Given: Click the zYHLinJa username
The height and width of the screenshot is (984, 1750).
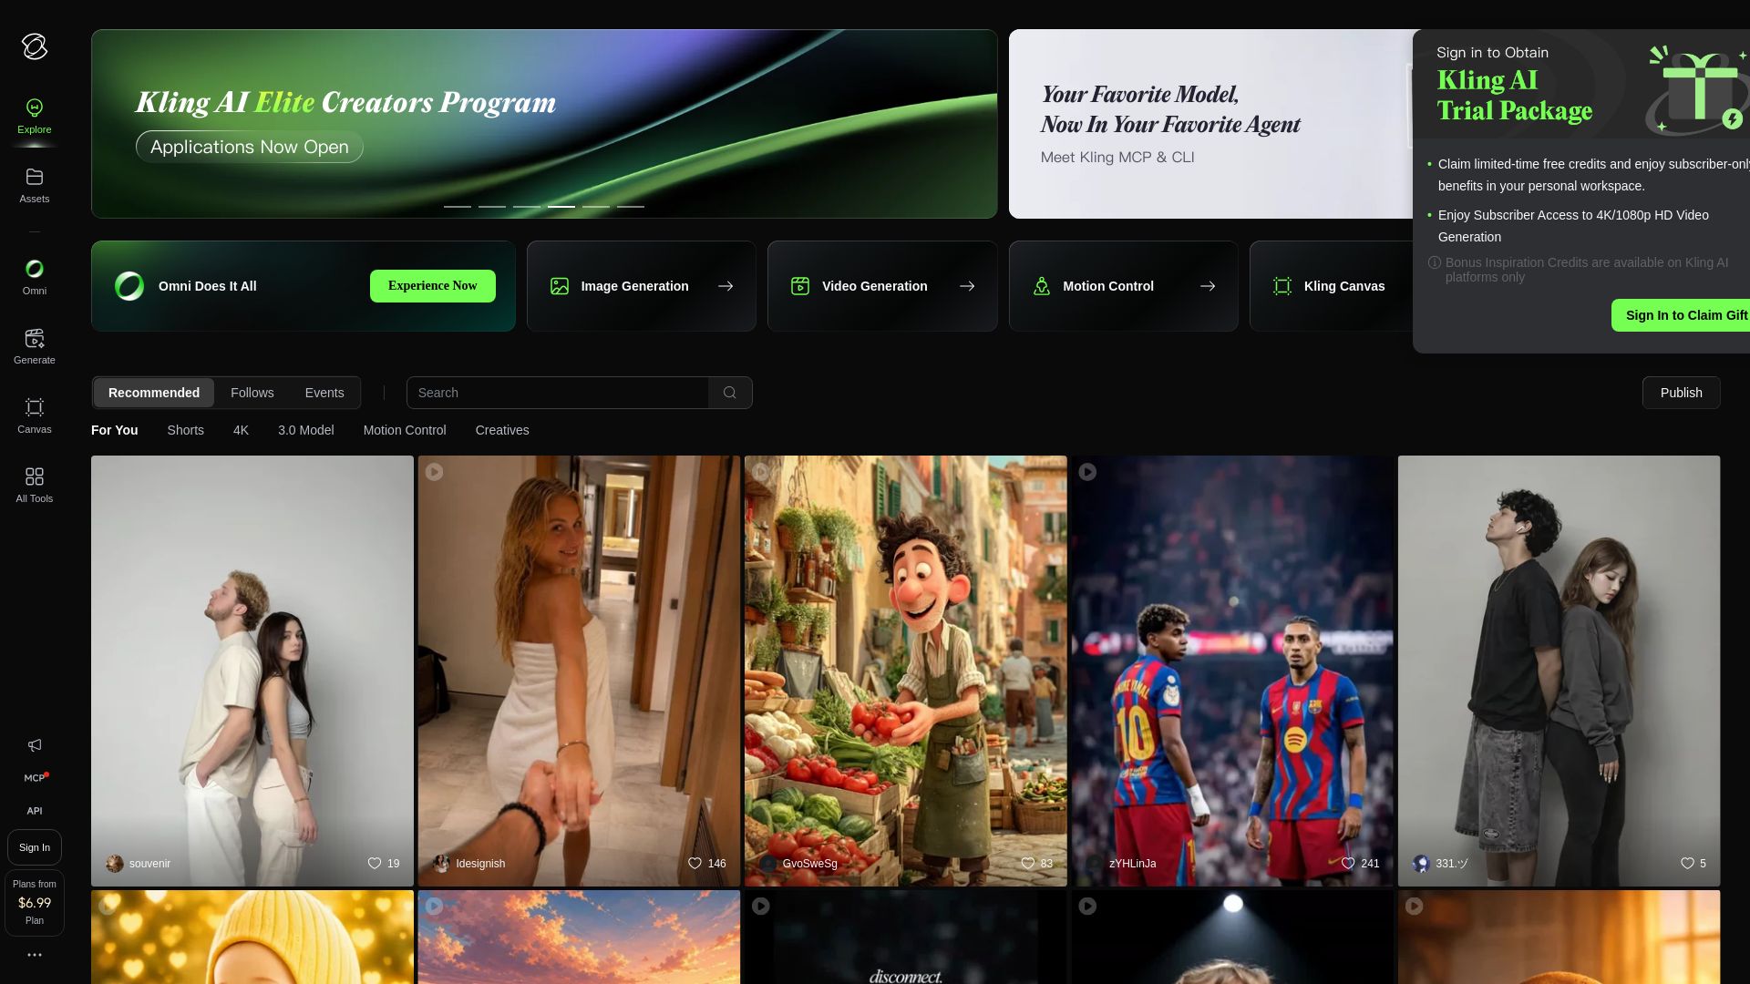Looking at the screenshot, I should click(1132, 864).
